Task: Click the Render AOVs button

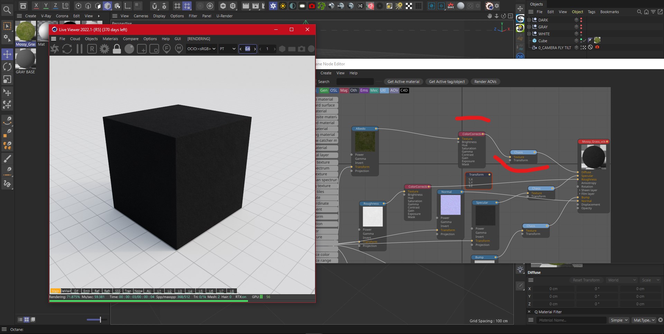Action: 485,82
